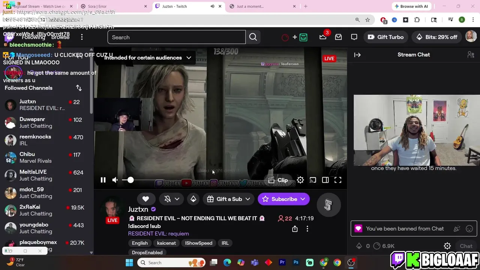The height and width of the screenshot is (270, 480).
Task: Select the Juztxn - Twitch tab
Action: coord(189,6)
